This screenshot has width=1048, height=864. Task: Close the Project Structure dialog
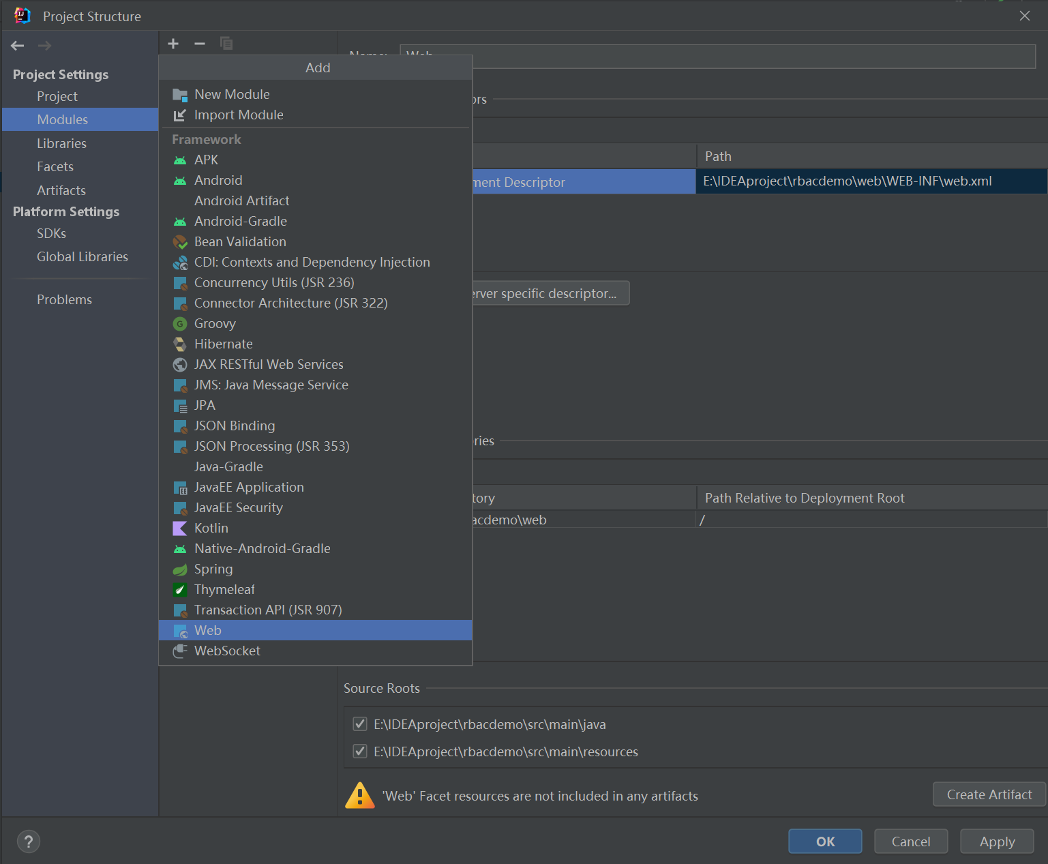click(1025, 16)
